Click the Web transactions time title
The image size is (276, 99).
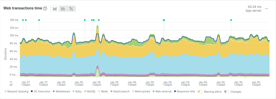(23, 8)
